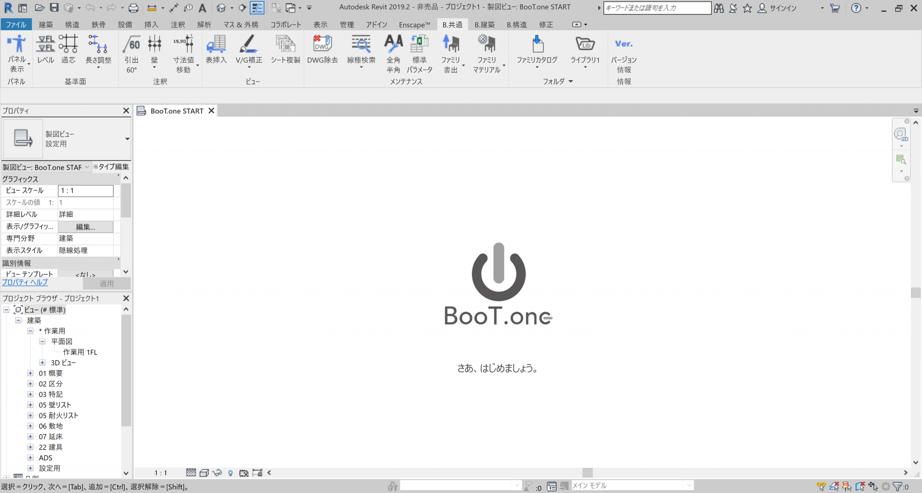Toggle the thin lines quick access icon
Image resolution: width=922 pixels, height=493 pixels.
point(257,8)
